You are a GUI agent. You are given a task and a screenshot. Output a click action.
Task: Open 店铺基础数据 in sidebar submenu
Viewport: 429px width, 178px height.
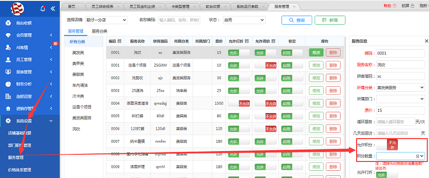tap(19, 133)
